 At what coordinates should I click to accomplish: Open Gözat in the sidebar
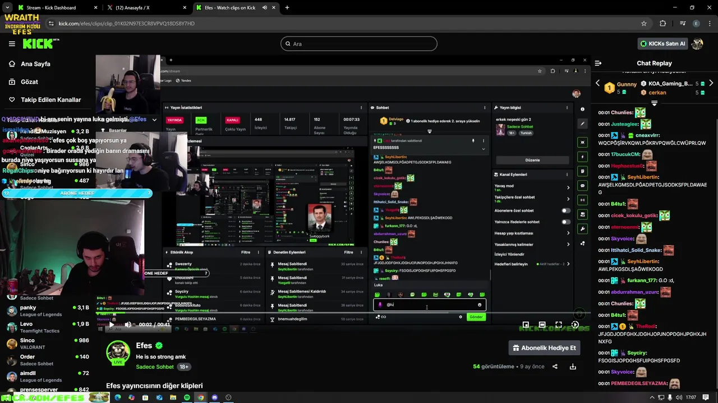pyautogui.click(x=29, y=82)
